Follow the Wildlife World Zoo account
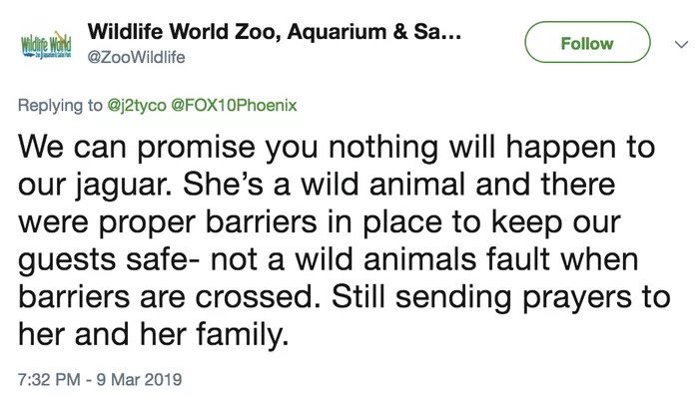 (x=587, y=42)
